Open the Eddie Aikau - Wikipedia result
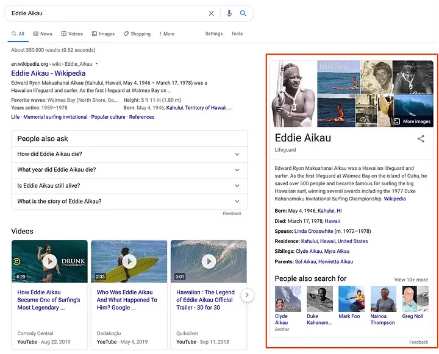Viewport: 439px width, 354px height. [x=48, y=74]
